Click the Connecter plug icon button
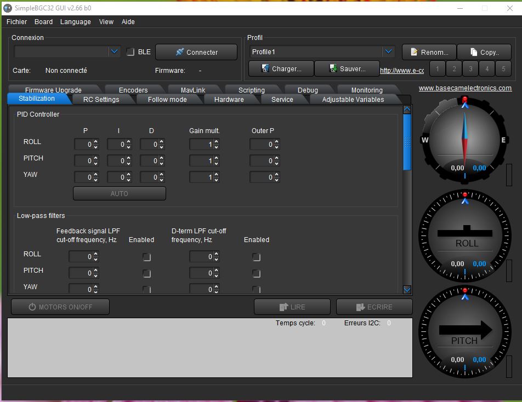The image size is (522, 402). [180, 52]
